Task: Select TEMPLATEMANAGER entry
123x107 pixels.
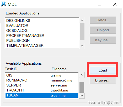Action: (x=42, y=45)
